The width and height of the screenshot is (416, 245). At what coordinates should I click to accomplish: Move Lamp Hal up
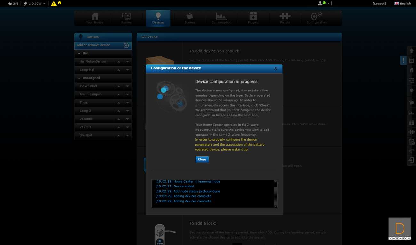tap(119, 70)
